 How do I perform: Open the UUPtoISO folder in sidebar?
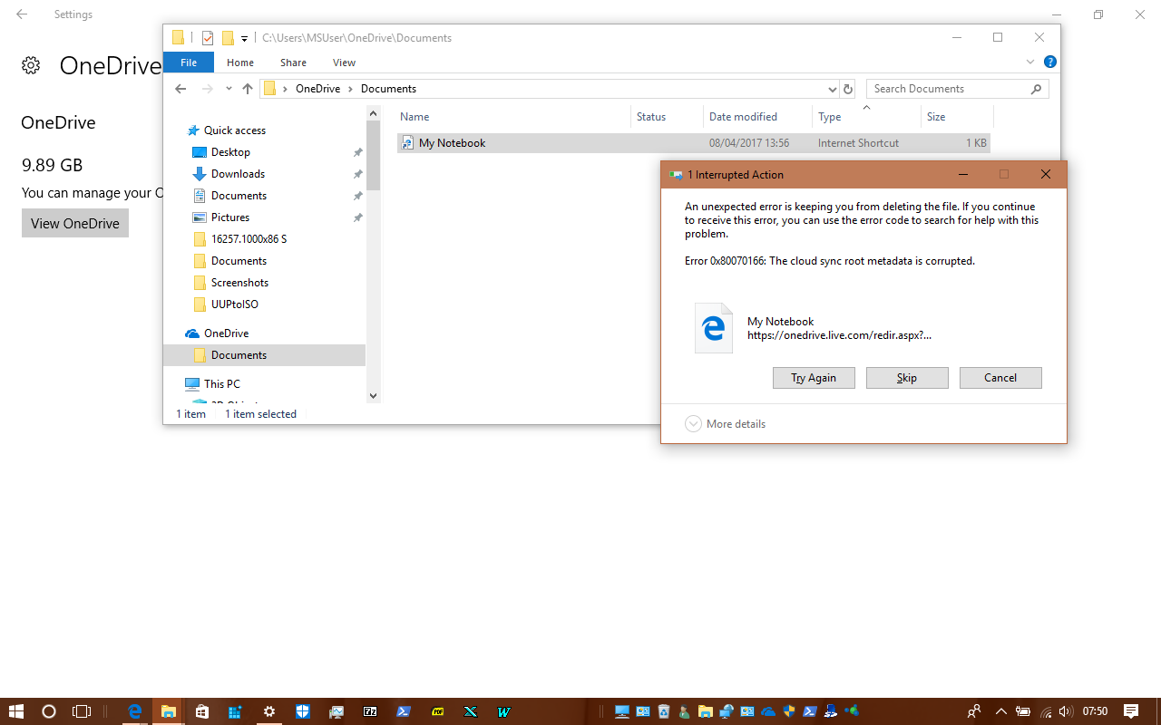(x=234, y=304)
